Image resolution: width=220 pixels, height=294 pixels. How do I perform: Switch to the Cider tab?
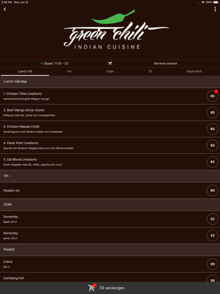[x=110, y=72]
